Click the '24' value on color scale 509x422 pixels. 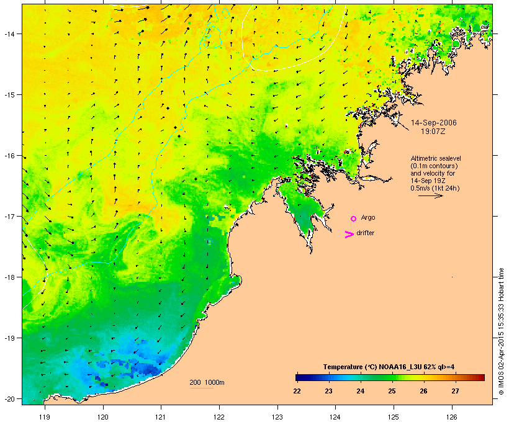coord(360,391)
